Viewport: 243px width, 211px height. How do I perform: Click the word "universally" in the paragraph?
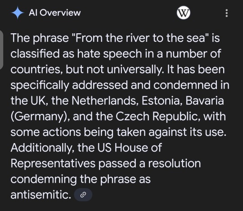pyautogui.click(x=135, y=69)
